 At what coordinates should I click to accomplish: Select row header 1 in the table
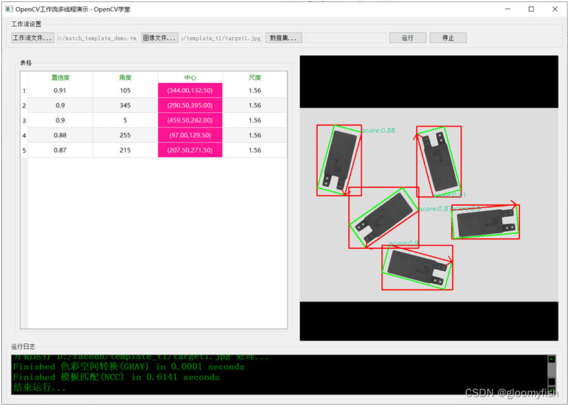click(24, 91)
